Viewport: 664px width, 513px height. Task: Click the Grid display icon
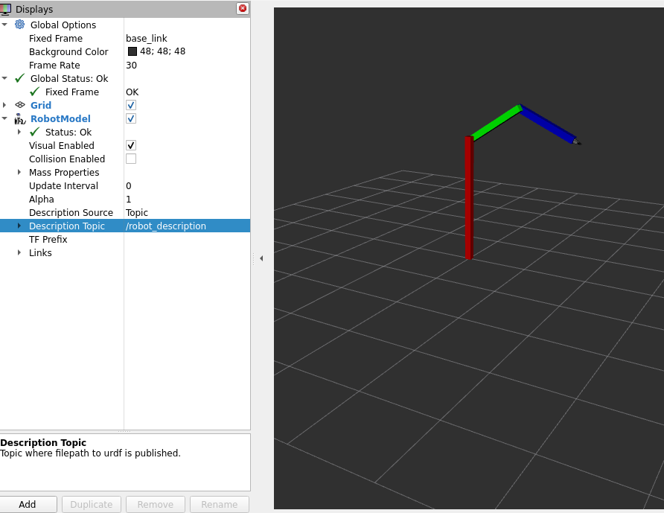pos(20,105)
